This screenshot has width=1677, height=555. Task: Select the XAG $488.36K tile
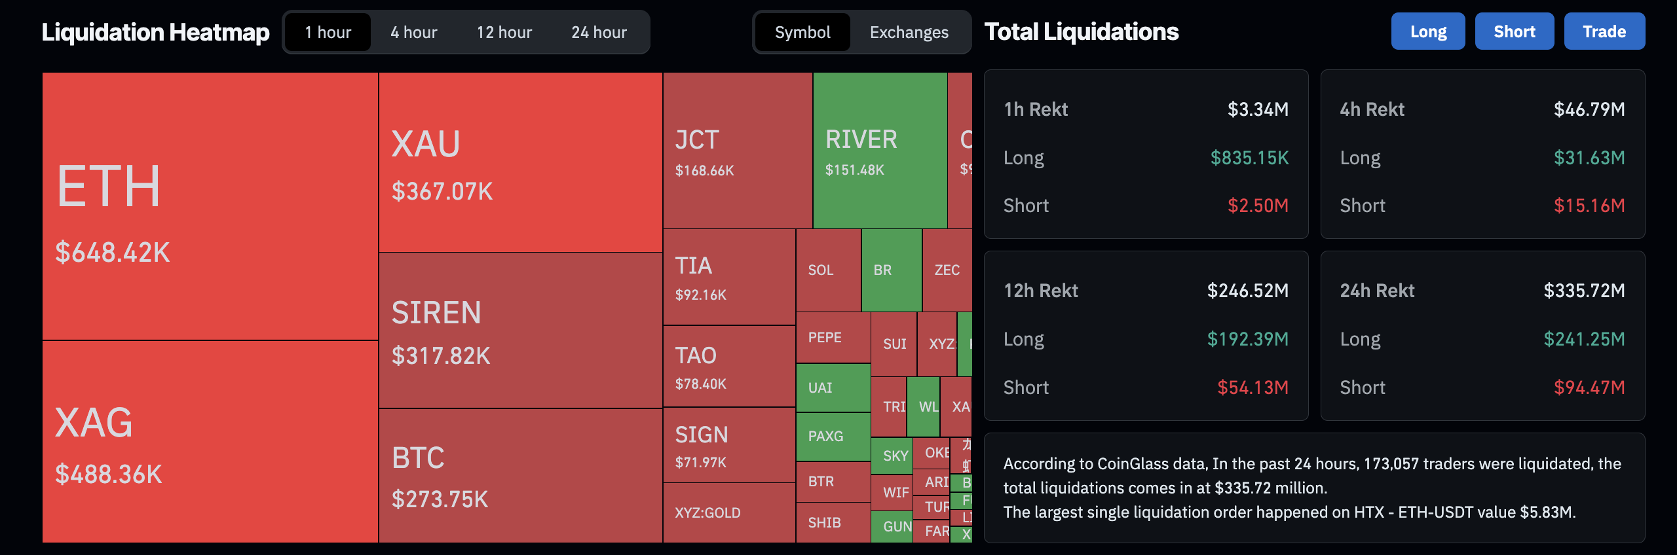pyautogui.click(x=210, y=442)
